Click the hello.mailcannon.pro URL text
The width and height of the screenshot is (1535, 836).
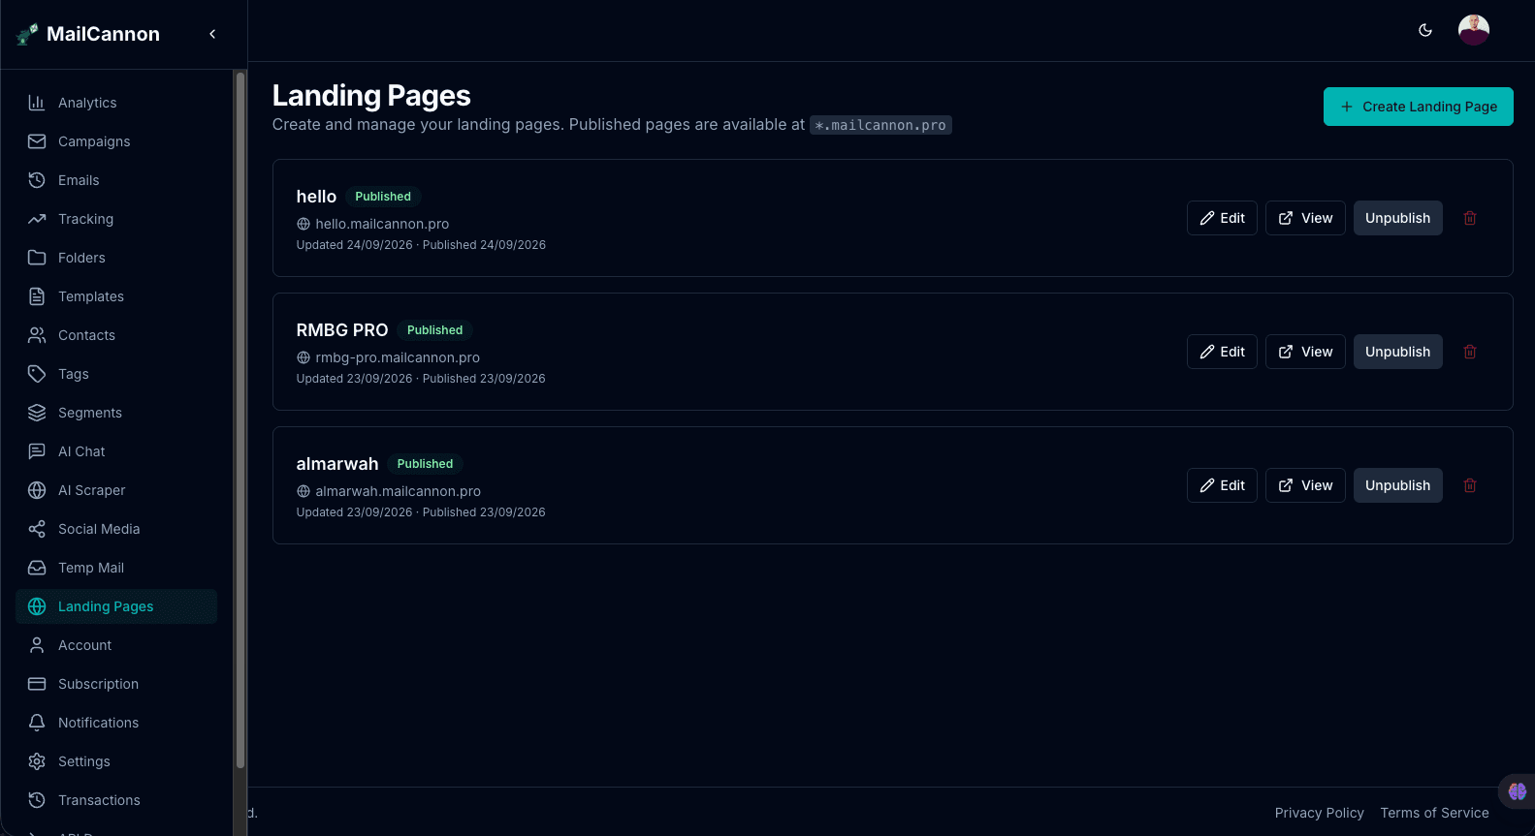tap(382, 224)
